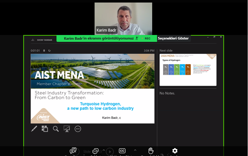Click the REC recording indicator

[146, 38]
